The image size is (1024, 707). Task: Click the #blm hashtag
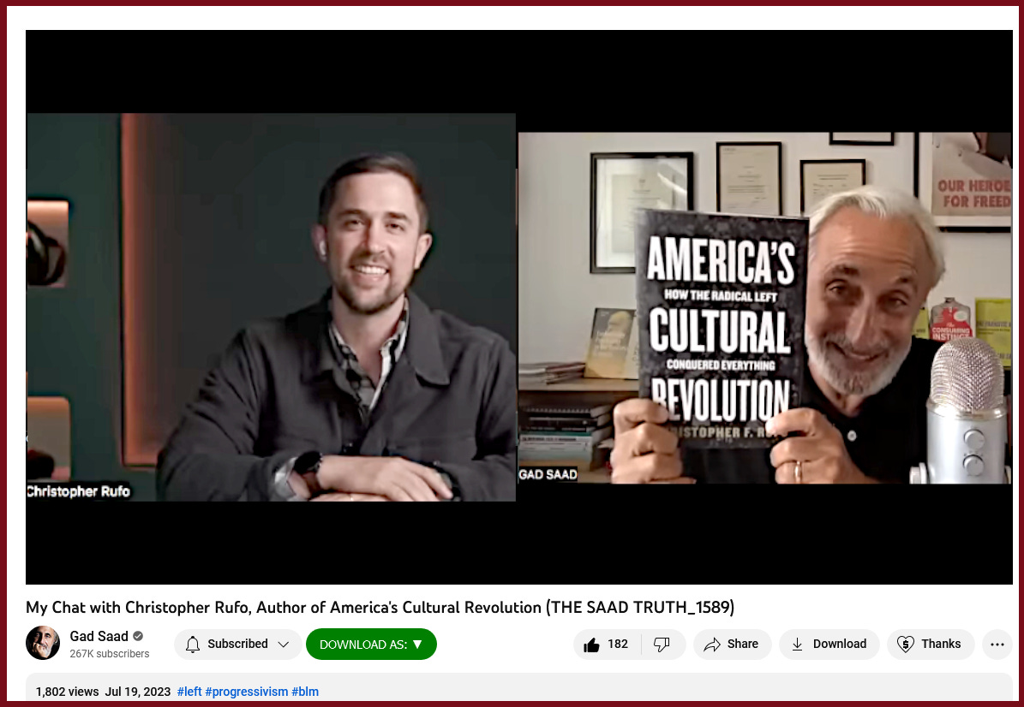coord(305,692)
